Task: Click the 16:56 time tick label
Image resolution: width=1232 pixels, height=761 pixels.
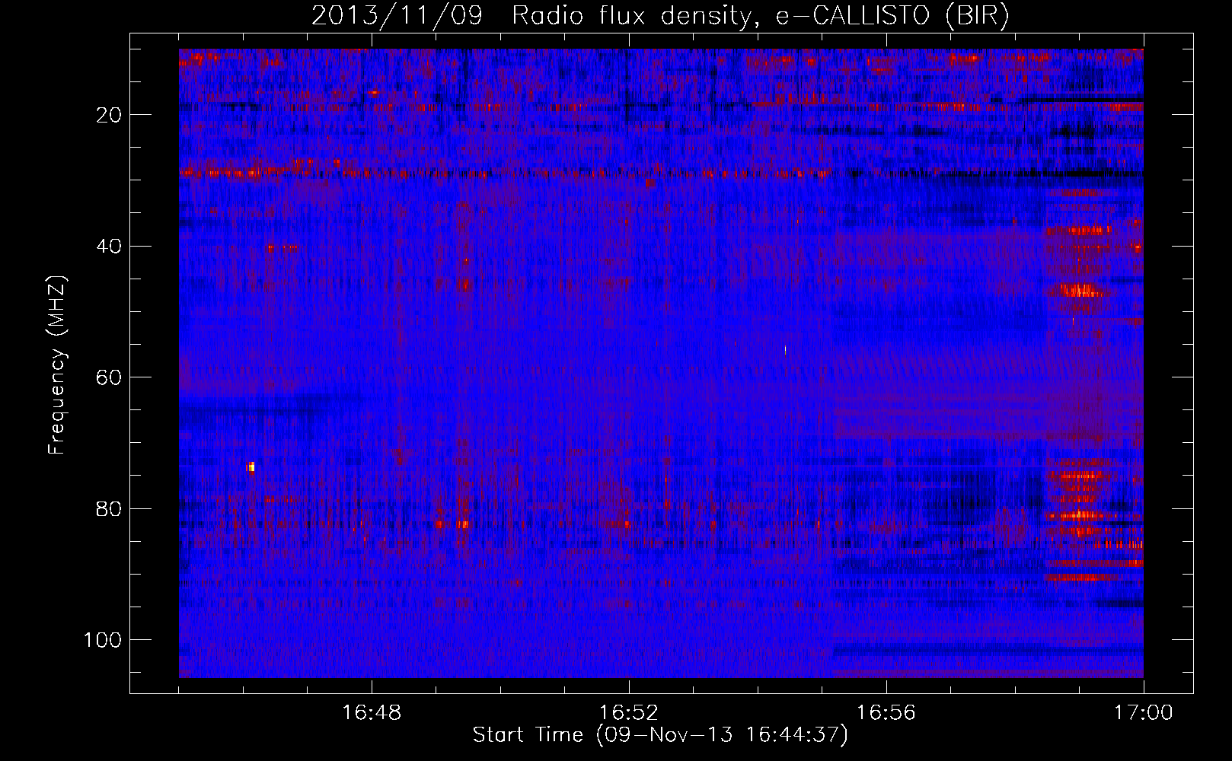Action: (x=886, y=713)
